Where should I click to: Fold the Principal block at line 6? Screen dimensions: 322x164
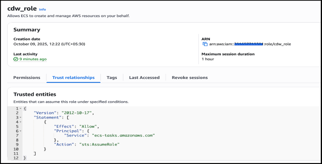coord(21,131)
